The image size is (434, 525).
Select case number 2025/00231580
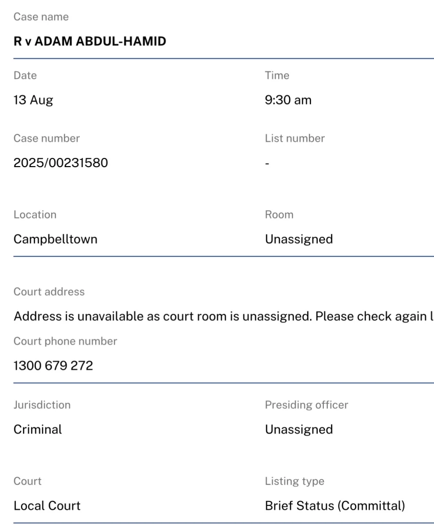tap(60, 163)
